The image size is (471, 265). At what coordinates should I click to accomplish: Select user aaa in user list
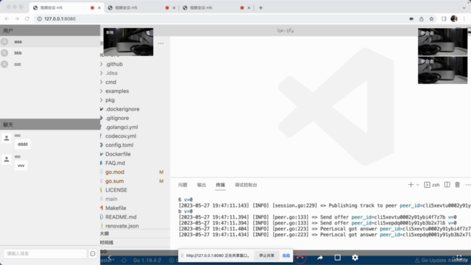point(50,41)
